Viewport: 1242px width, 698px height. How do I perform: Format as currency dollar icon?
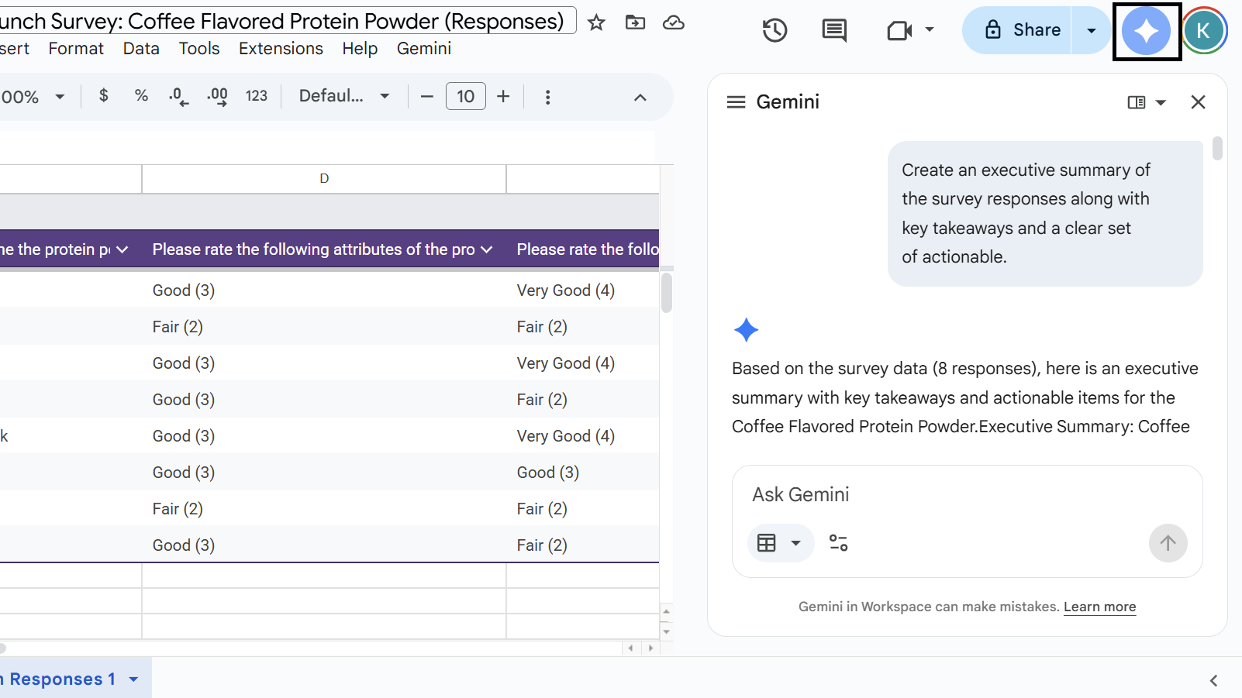tap(104, 96)
